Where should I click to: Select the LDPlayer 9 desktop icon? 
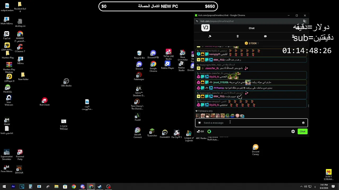click(9, 78)
